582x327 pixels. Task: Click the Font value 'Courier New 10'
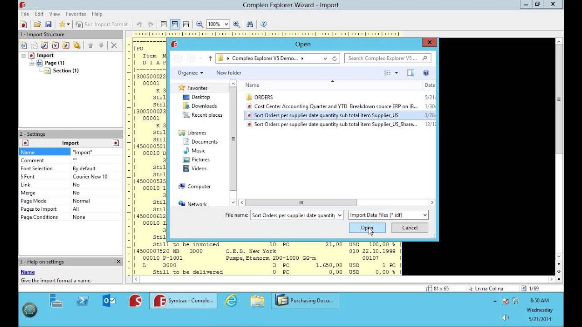(x=90, y=177)
